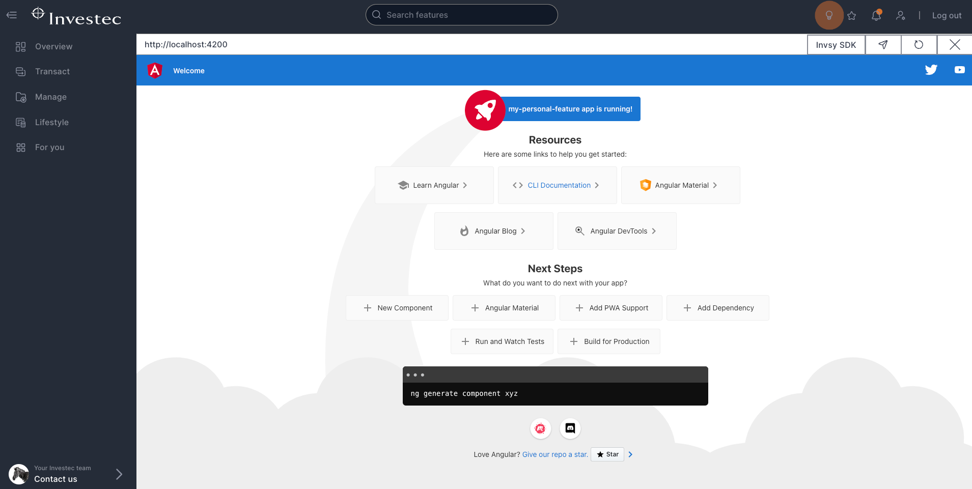Open favourites via the star icon
This screenshot has width=972, height=489.
pyautogui.click(x=852, y=16)
